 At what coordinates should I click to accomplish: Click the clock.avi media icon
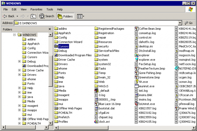[96, 122]
